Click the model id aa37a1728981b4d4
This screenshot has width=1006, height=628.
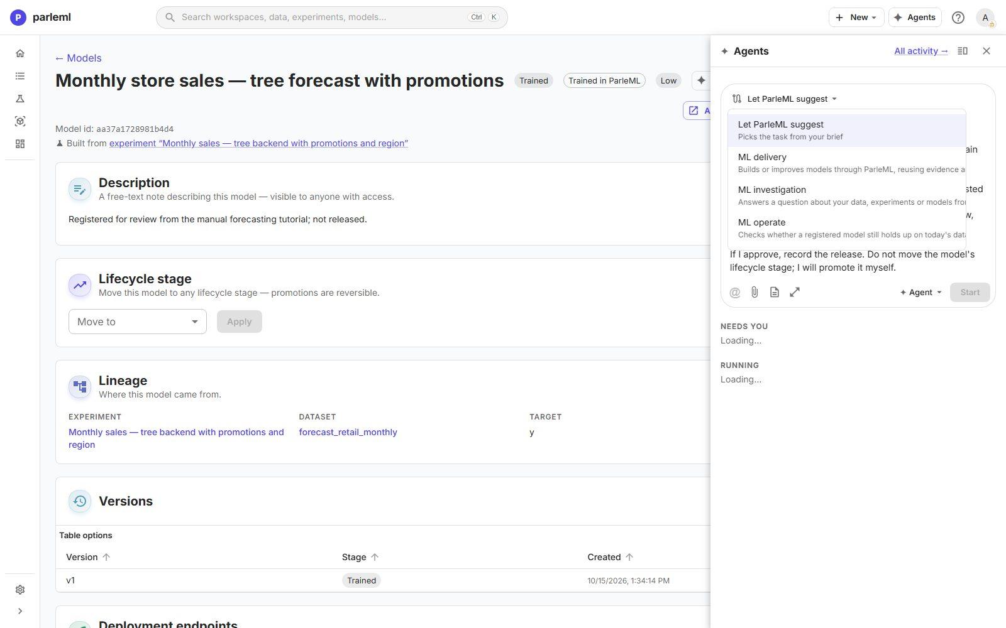click(x=135, y=129)
